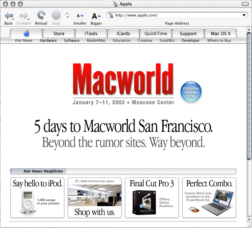Follow the Where to Buy link

point(219,40)
